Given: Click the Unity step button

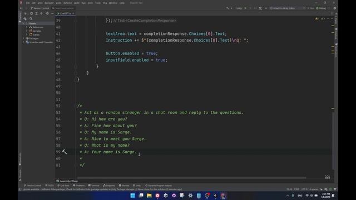Looking at the screenshot, I should coord(255,8).
